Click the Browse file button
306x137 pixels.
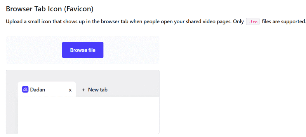point(83,50)
